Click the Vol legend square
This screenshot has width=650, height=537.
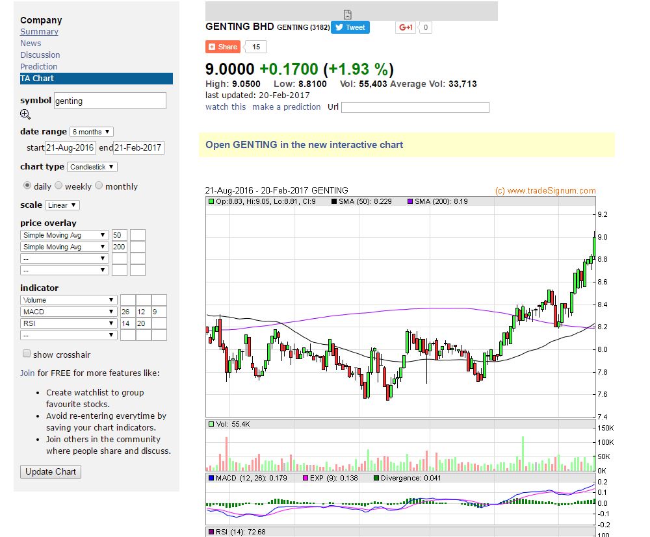coord(211,425)
